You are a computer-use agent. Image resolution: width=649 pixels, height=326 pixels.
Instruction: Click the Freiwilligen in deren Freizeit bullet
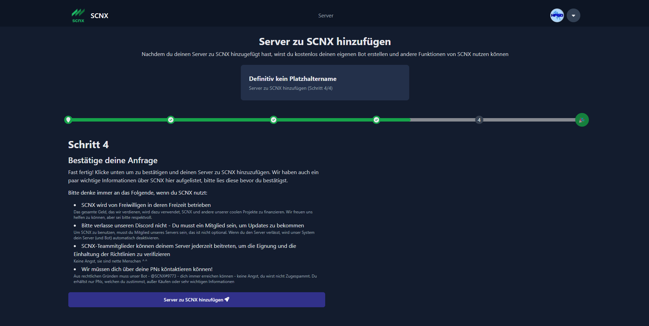click(x=146, y=205)
